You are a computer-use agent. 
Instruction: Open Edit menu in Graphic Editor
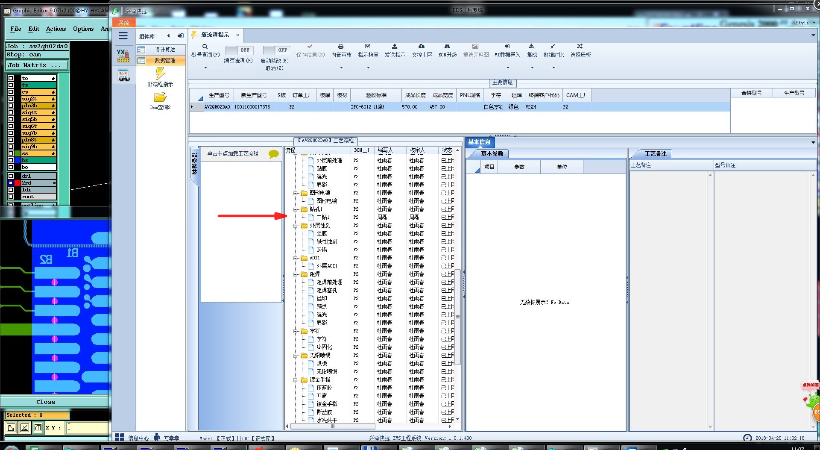(x=34, y=29)
